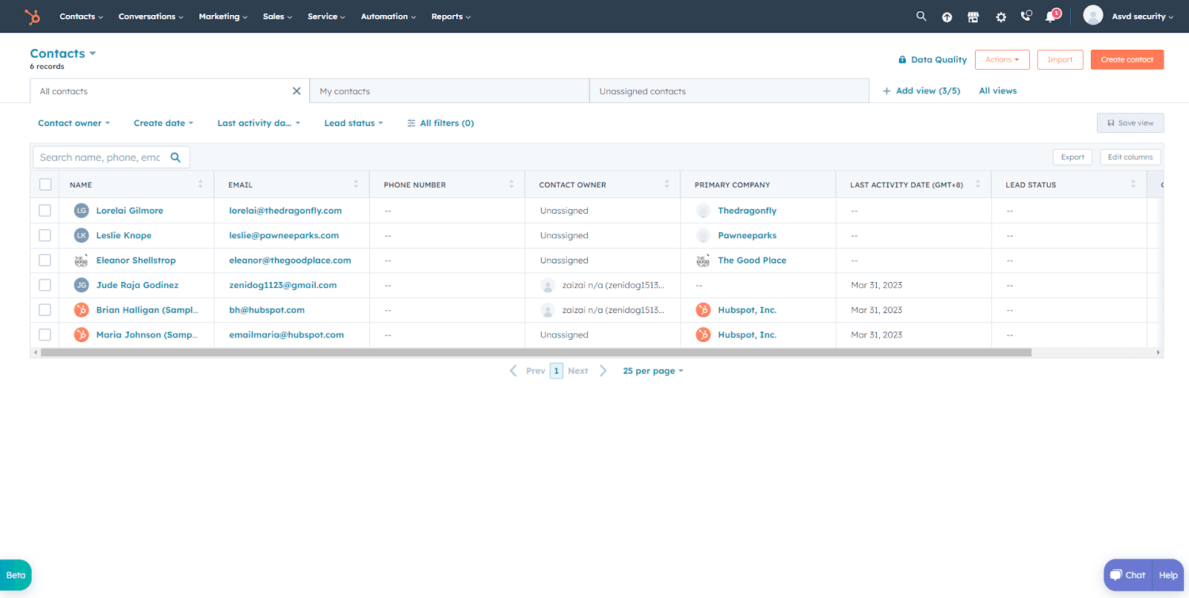Screen dimensions: 1189x598
Task: Open the settings gear icon
Action: tap(1001, 17)
